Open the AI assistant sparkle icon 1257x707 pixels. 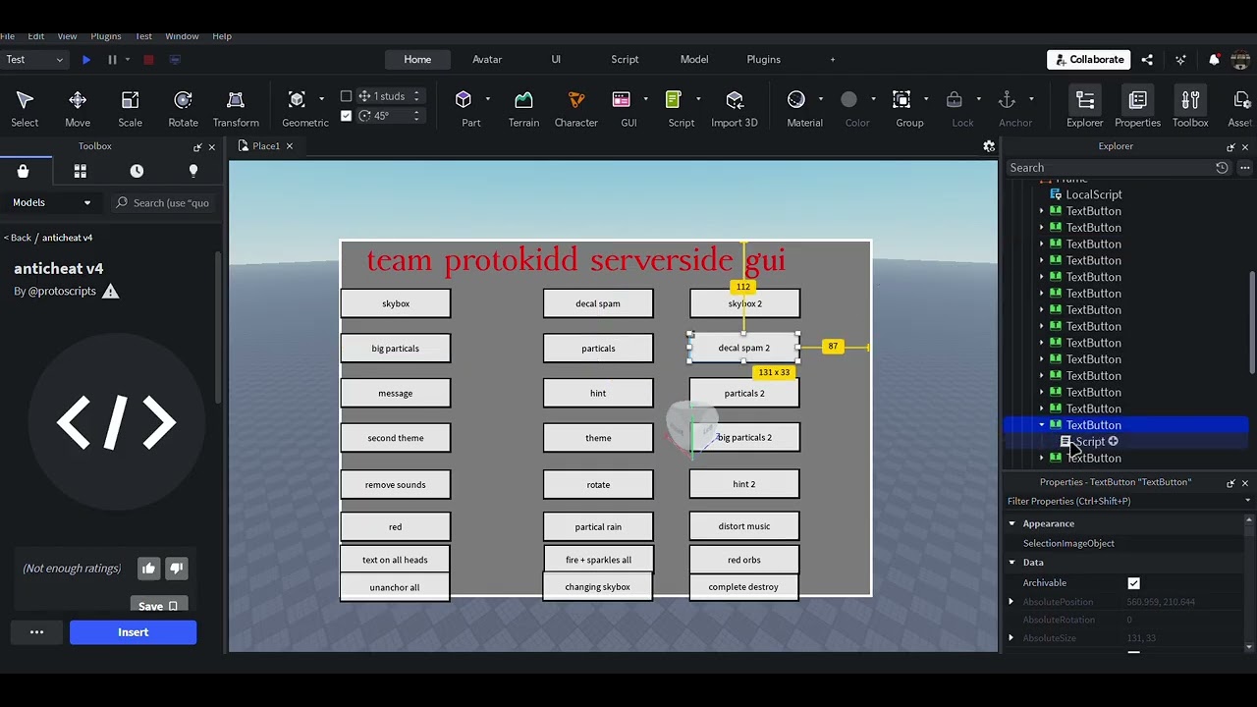(1180, 60)
